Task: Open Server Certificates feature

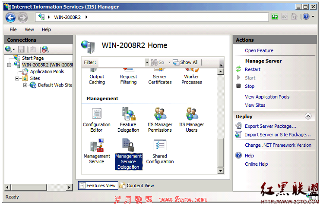Action: click(160, 77)
